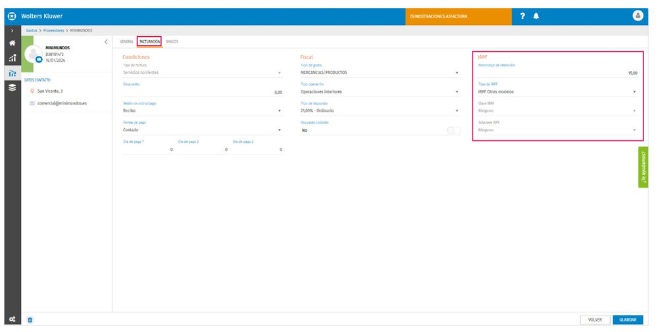Click the Descuento input field
658x332 pixels.
tap(203, 92)
